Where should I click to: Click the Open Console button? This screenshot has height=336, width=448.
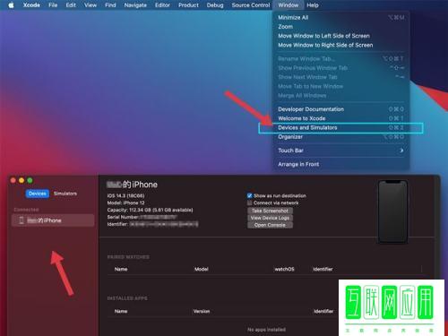(270, 225)
